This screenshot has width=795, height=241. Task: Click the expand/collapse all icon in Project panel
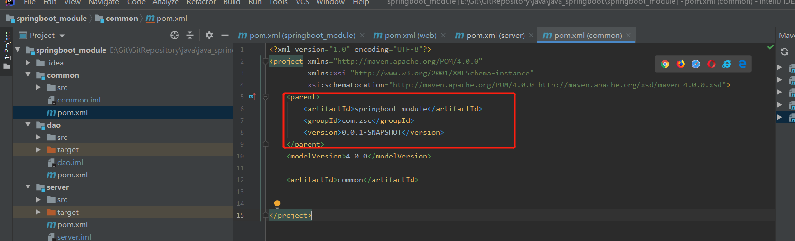pos(190,35)
